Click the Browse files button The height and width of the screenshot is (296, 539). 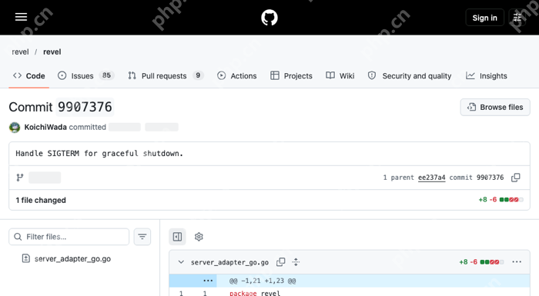point(495,107)
